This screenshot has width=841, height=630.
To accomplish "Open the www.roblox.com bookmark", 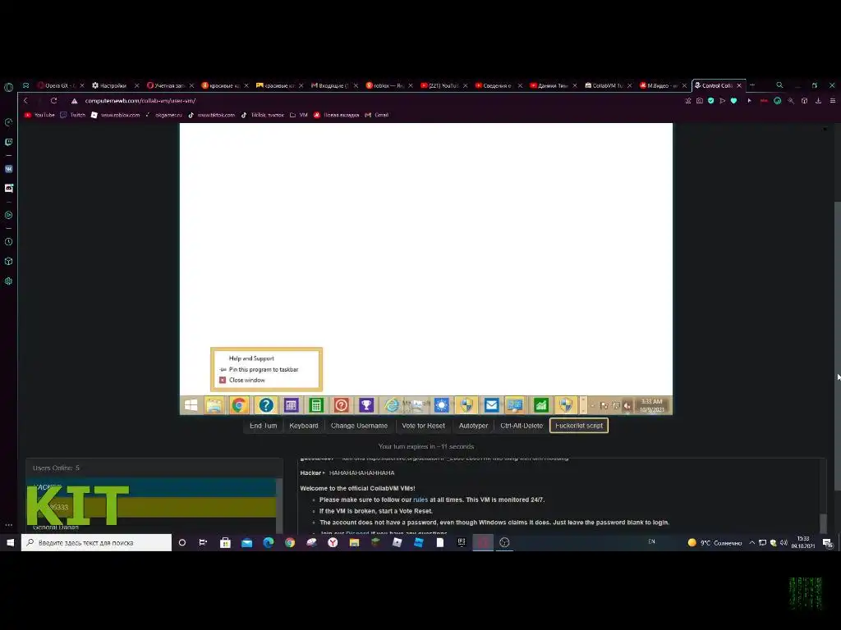I will point(115,115).
